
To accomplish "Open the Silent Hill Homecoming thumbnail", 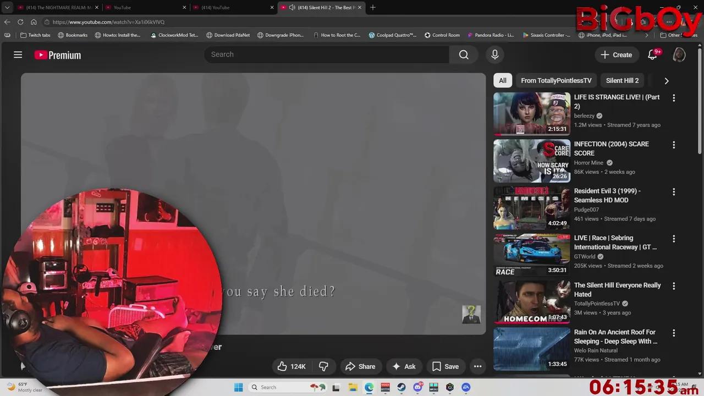I will pyautogui.click(x=532, y=302).
